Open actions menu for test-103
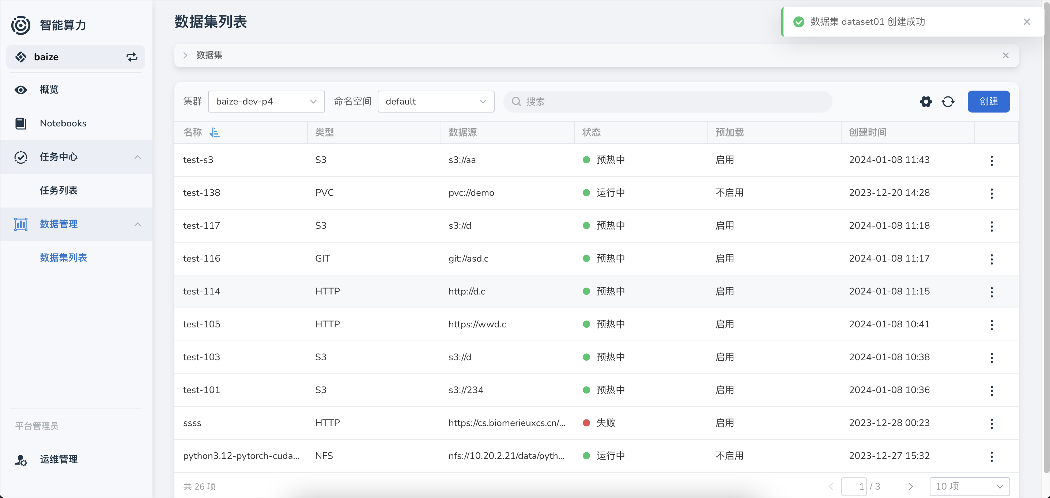This screenshot has width=1050, height=498. click(991, 358)
